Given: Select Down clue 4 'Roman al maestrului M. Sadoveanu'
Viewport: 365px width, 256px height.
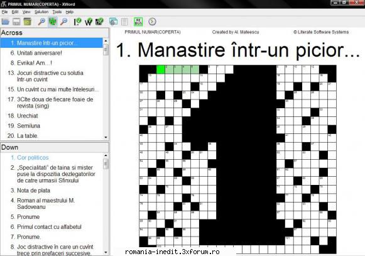Looking at the screenshot, I should [x=52, y=204].
